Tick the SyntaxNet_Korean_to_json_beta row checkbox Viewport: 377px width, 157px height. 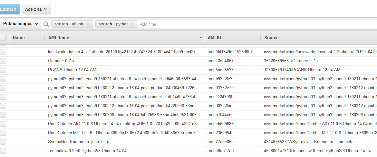click(3, 142)
